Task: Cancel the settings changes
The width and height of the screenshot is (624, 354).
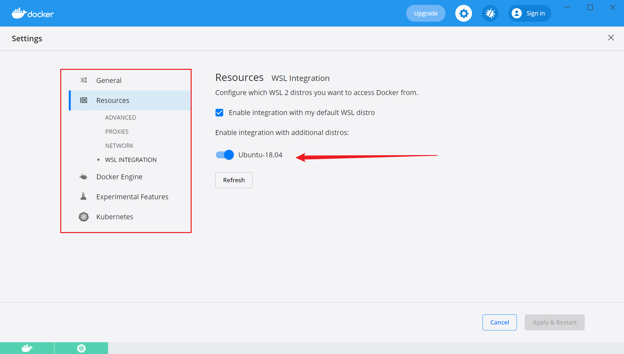Action: coord(500,322)
